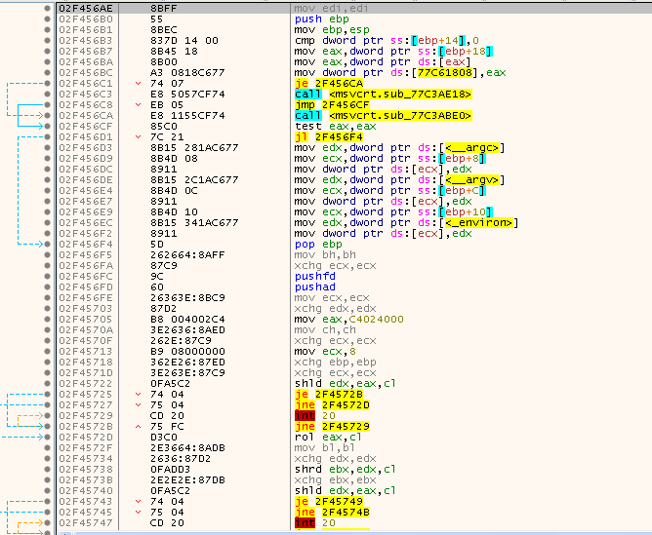Click bytes '8B15 2C1AC677' in opcode column
The height and width of the screenshot is (535, 652).
[194, 180]
